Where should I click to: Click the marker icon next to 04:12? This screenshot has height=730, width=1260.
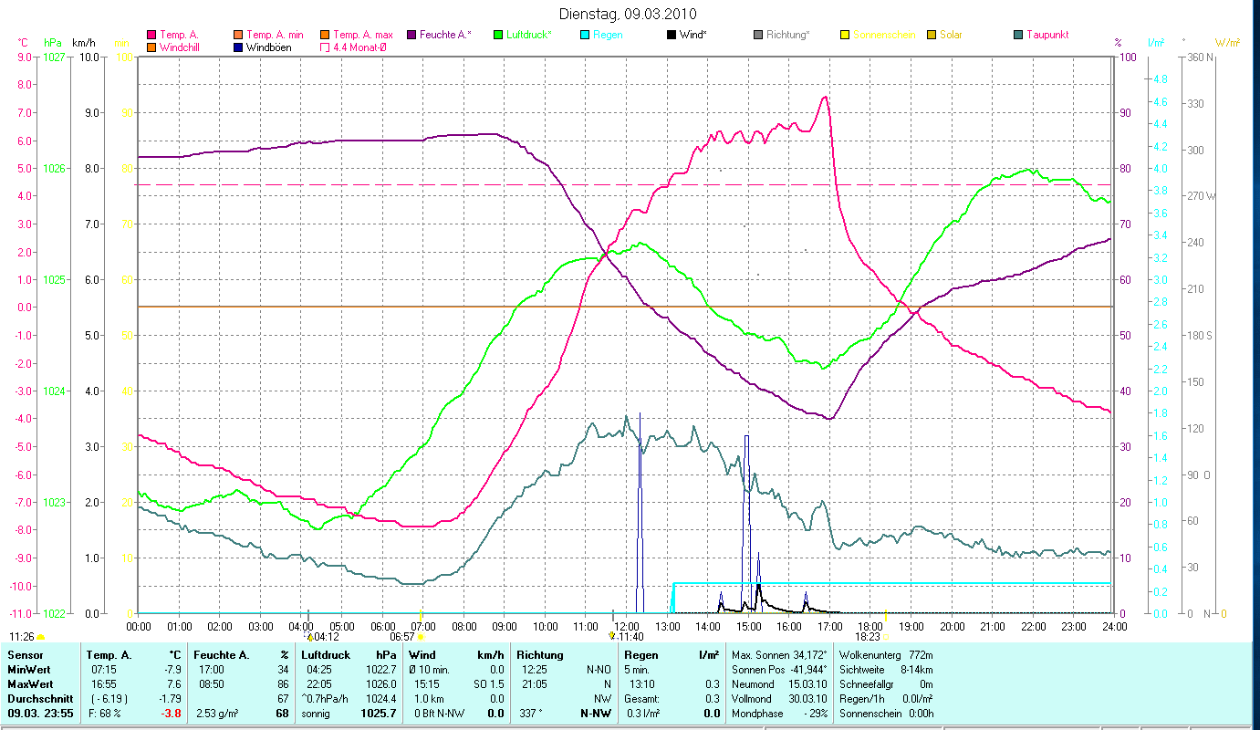pos(310,636)
